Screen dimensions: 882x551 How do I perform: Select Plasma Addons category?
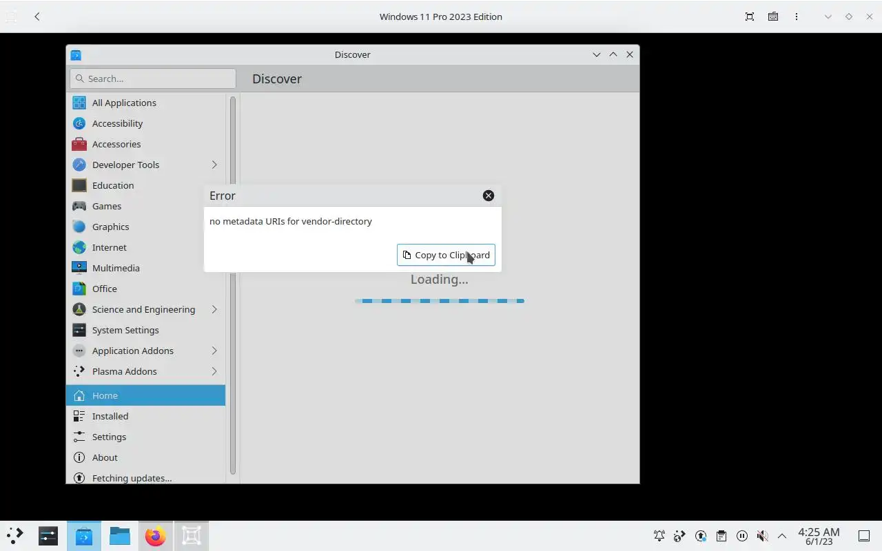click(x=145, y=371)
